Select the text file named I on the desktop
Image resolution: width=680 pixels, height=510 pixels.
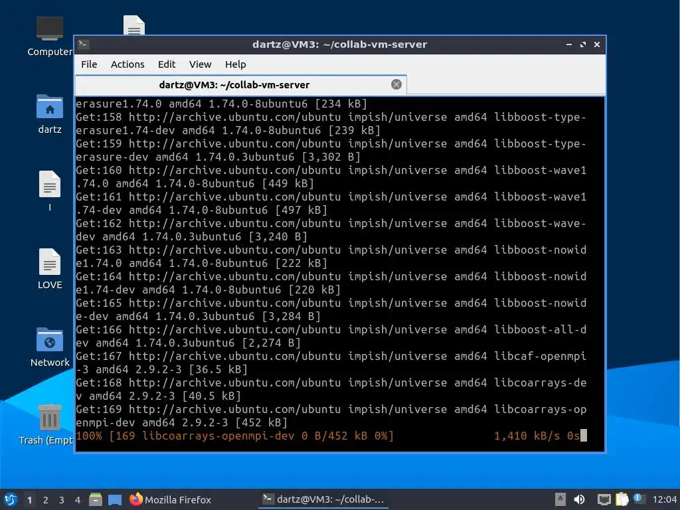[49, 191]
